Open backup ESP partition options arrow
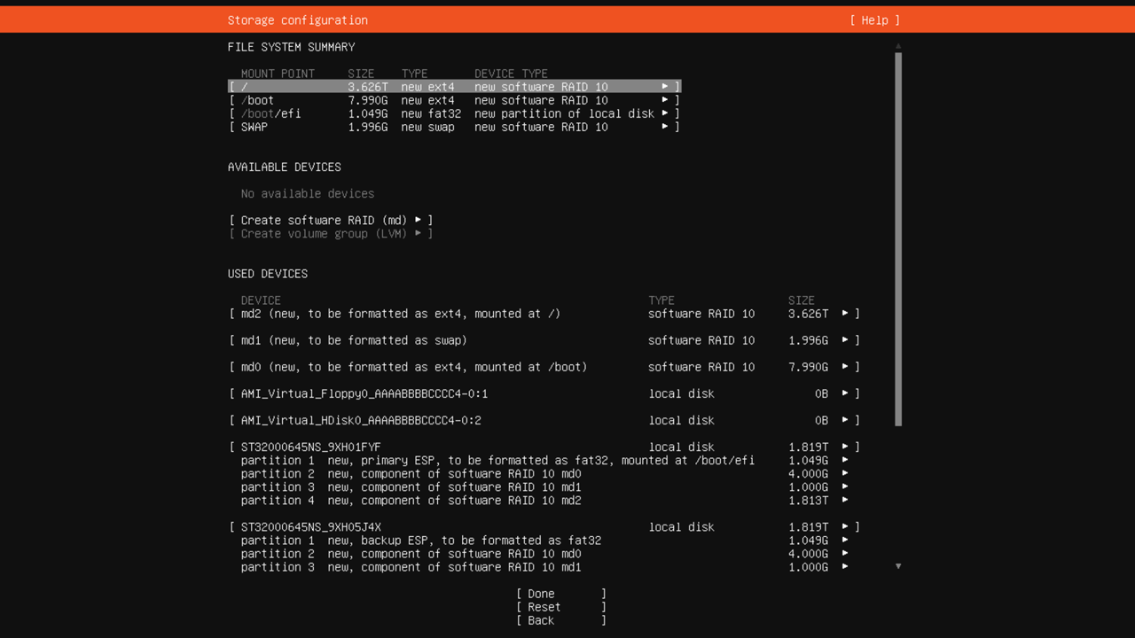Image resolution: width=1135 pixels, height=638 pixels. click(x=845, y=541)
